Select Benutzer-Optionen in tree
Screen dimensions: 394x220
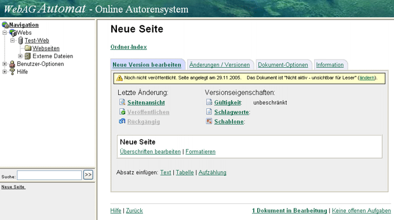click(41, 64)
